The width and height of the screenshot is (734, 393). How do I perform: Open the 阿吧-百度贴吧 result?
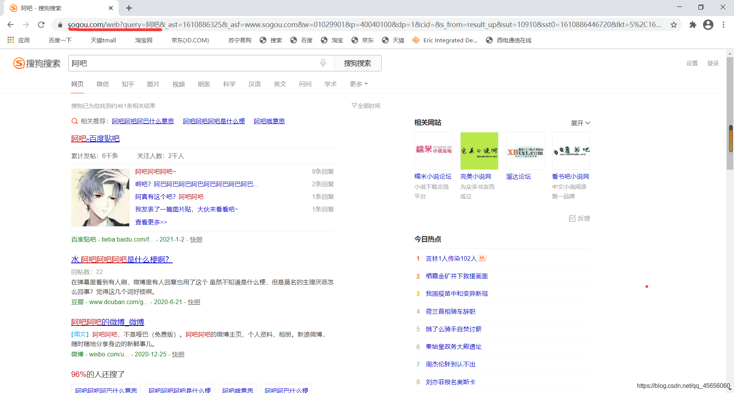point(95,139)
